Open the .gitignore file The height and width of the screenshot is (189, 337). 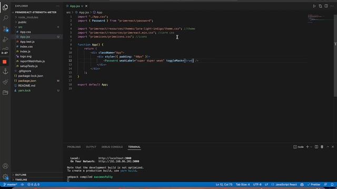tap(25, 71)
